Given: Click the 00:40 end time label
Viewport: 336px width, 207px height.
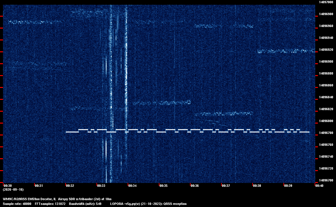Looking at the screenshot, I should point(319,186).
